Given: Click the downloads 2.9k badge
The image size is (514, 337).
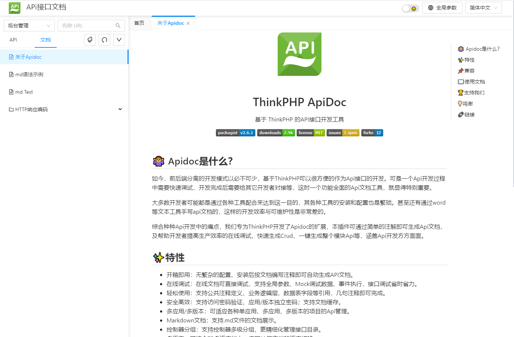Looking at the screenshot, I should tap(276, 133).
